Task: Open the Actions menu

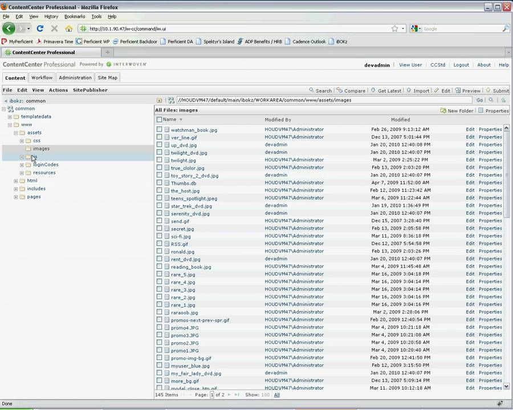Action: (58, 90)
